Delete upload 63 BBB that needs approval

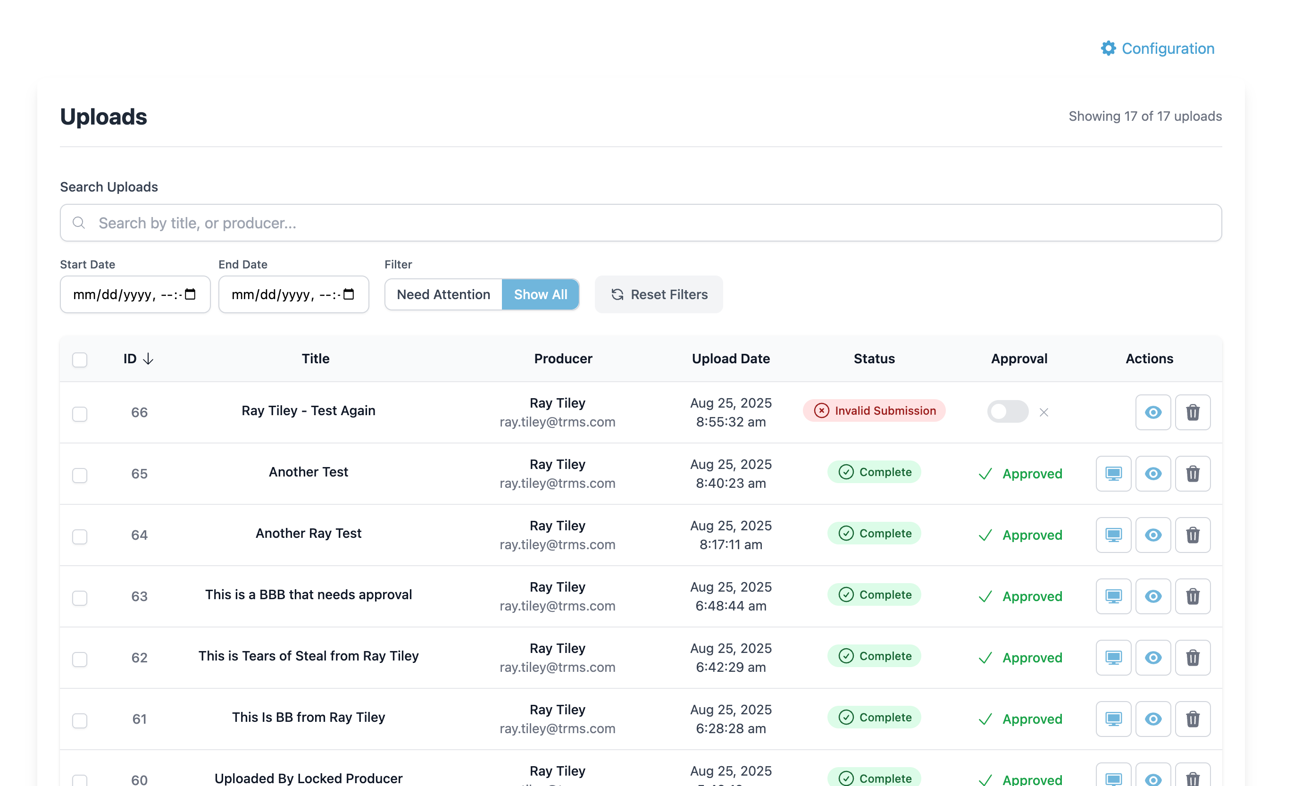tap(1192, 596)
